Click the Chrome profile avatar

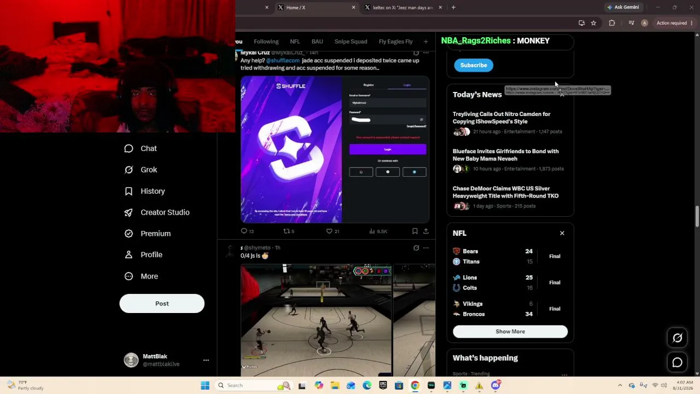(644, 23)
